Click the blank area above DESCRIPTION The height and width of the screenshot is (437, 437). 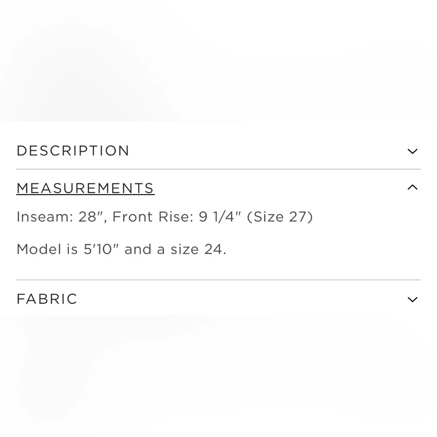(x=218, y=66)
